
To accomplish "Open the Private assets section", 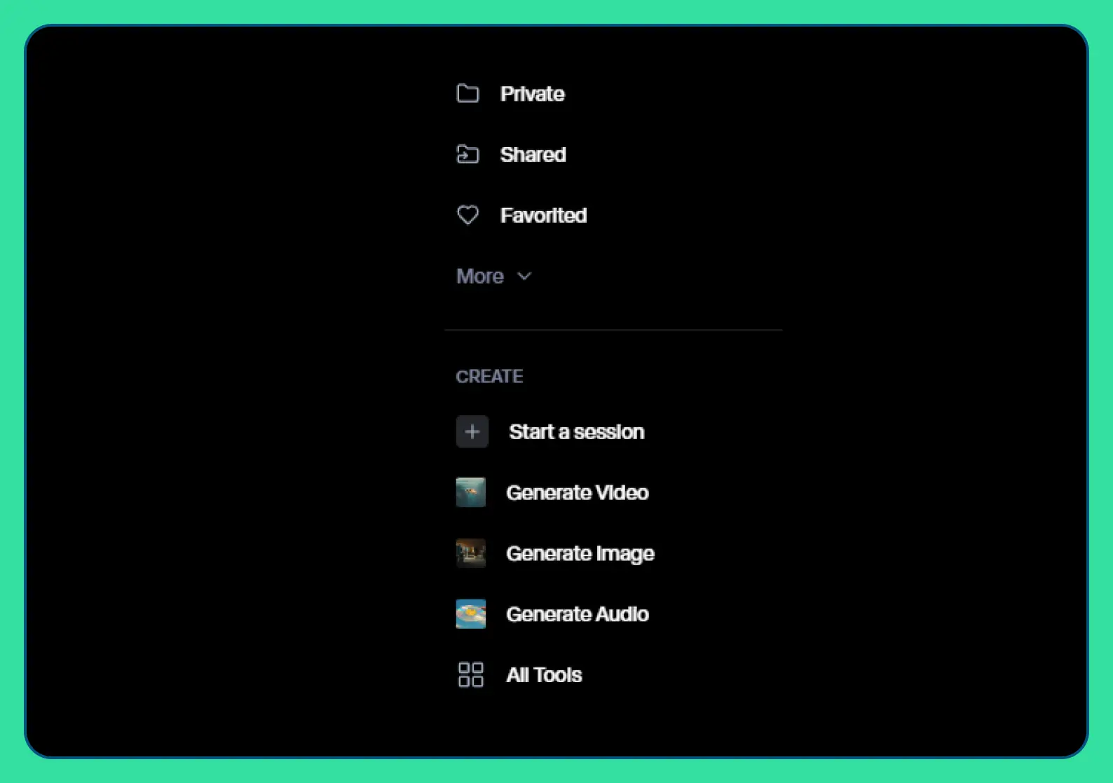I will coord(532,94).
